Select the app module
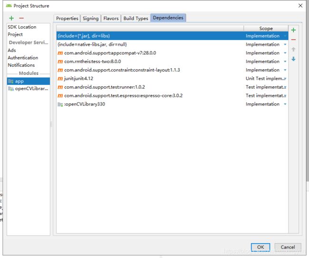 [x=29, y=81]
